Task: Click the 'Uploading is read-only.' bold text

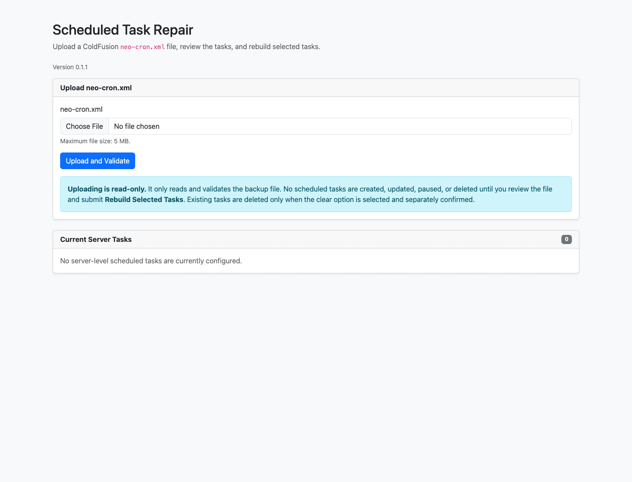Action: [107, 189]
